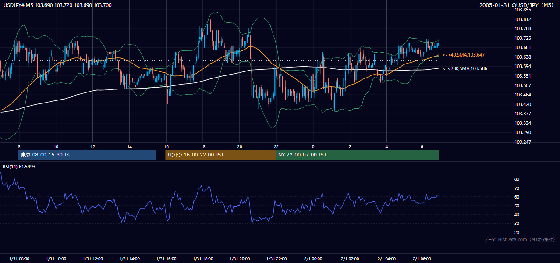The width and height of the screenshot is (560, 263).
Task: Select the ロンドン 16:00-22:00 JST session bar
Action: [220, 155]
